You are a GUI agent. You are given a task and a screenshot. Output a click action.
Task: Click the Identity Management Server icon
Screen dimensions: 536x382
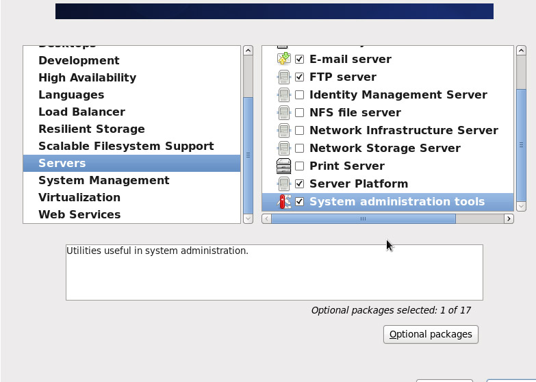(x=283, y=94)
